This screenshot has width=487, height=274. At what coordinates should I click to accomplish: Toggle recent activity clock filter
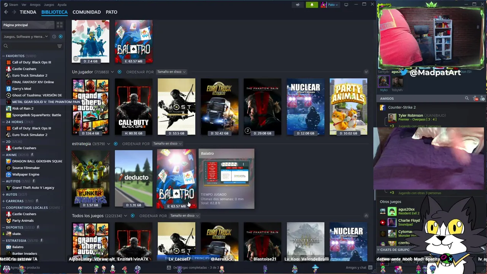(x=54, y=37)
